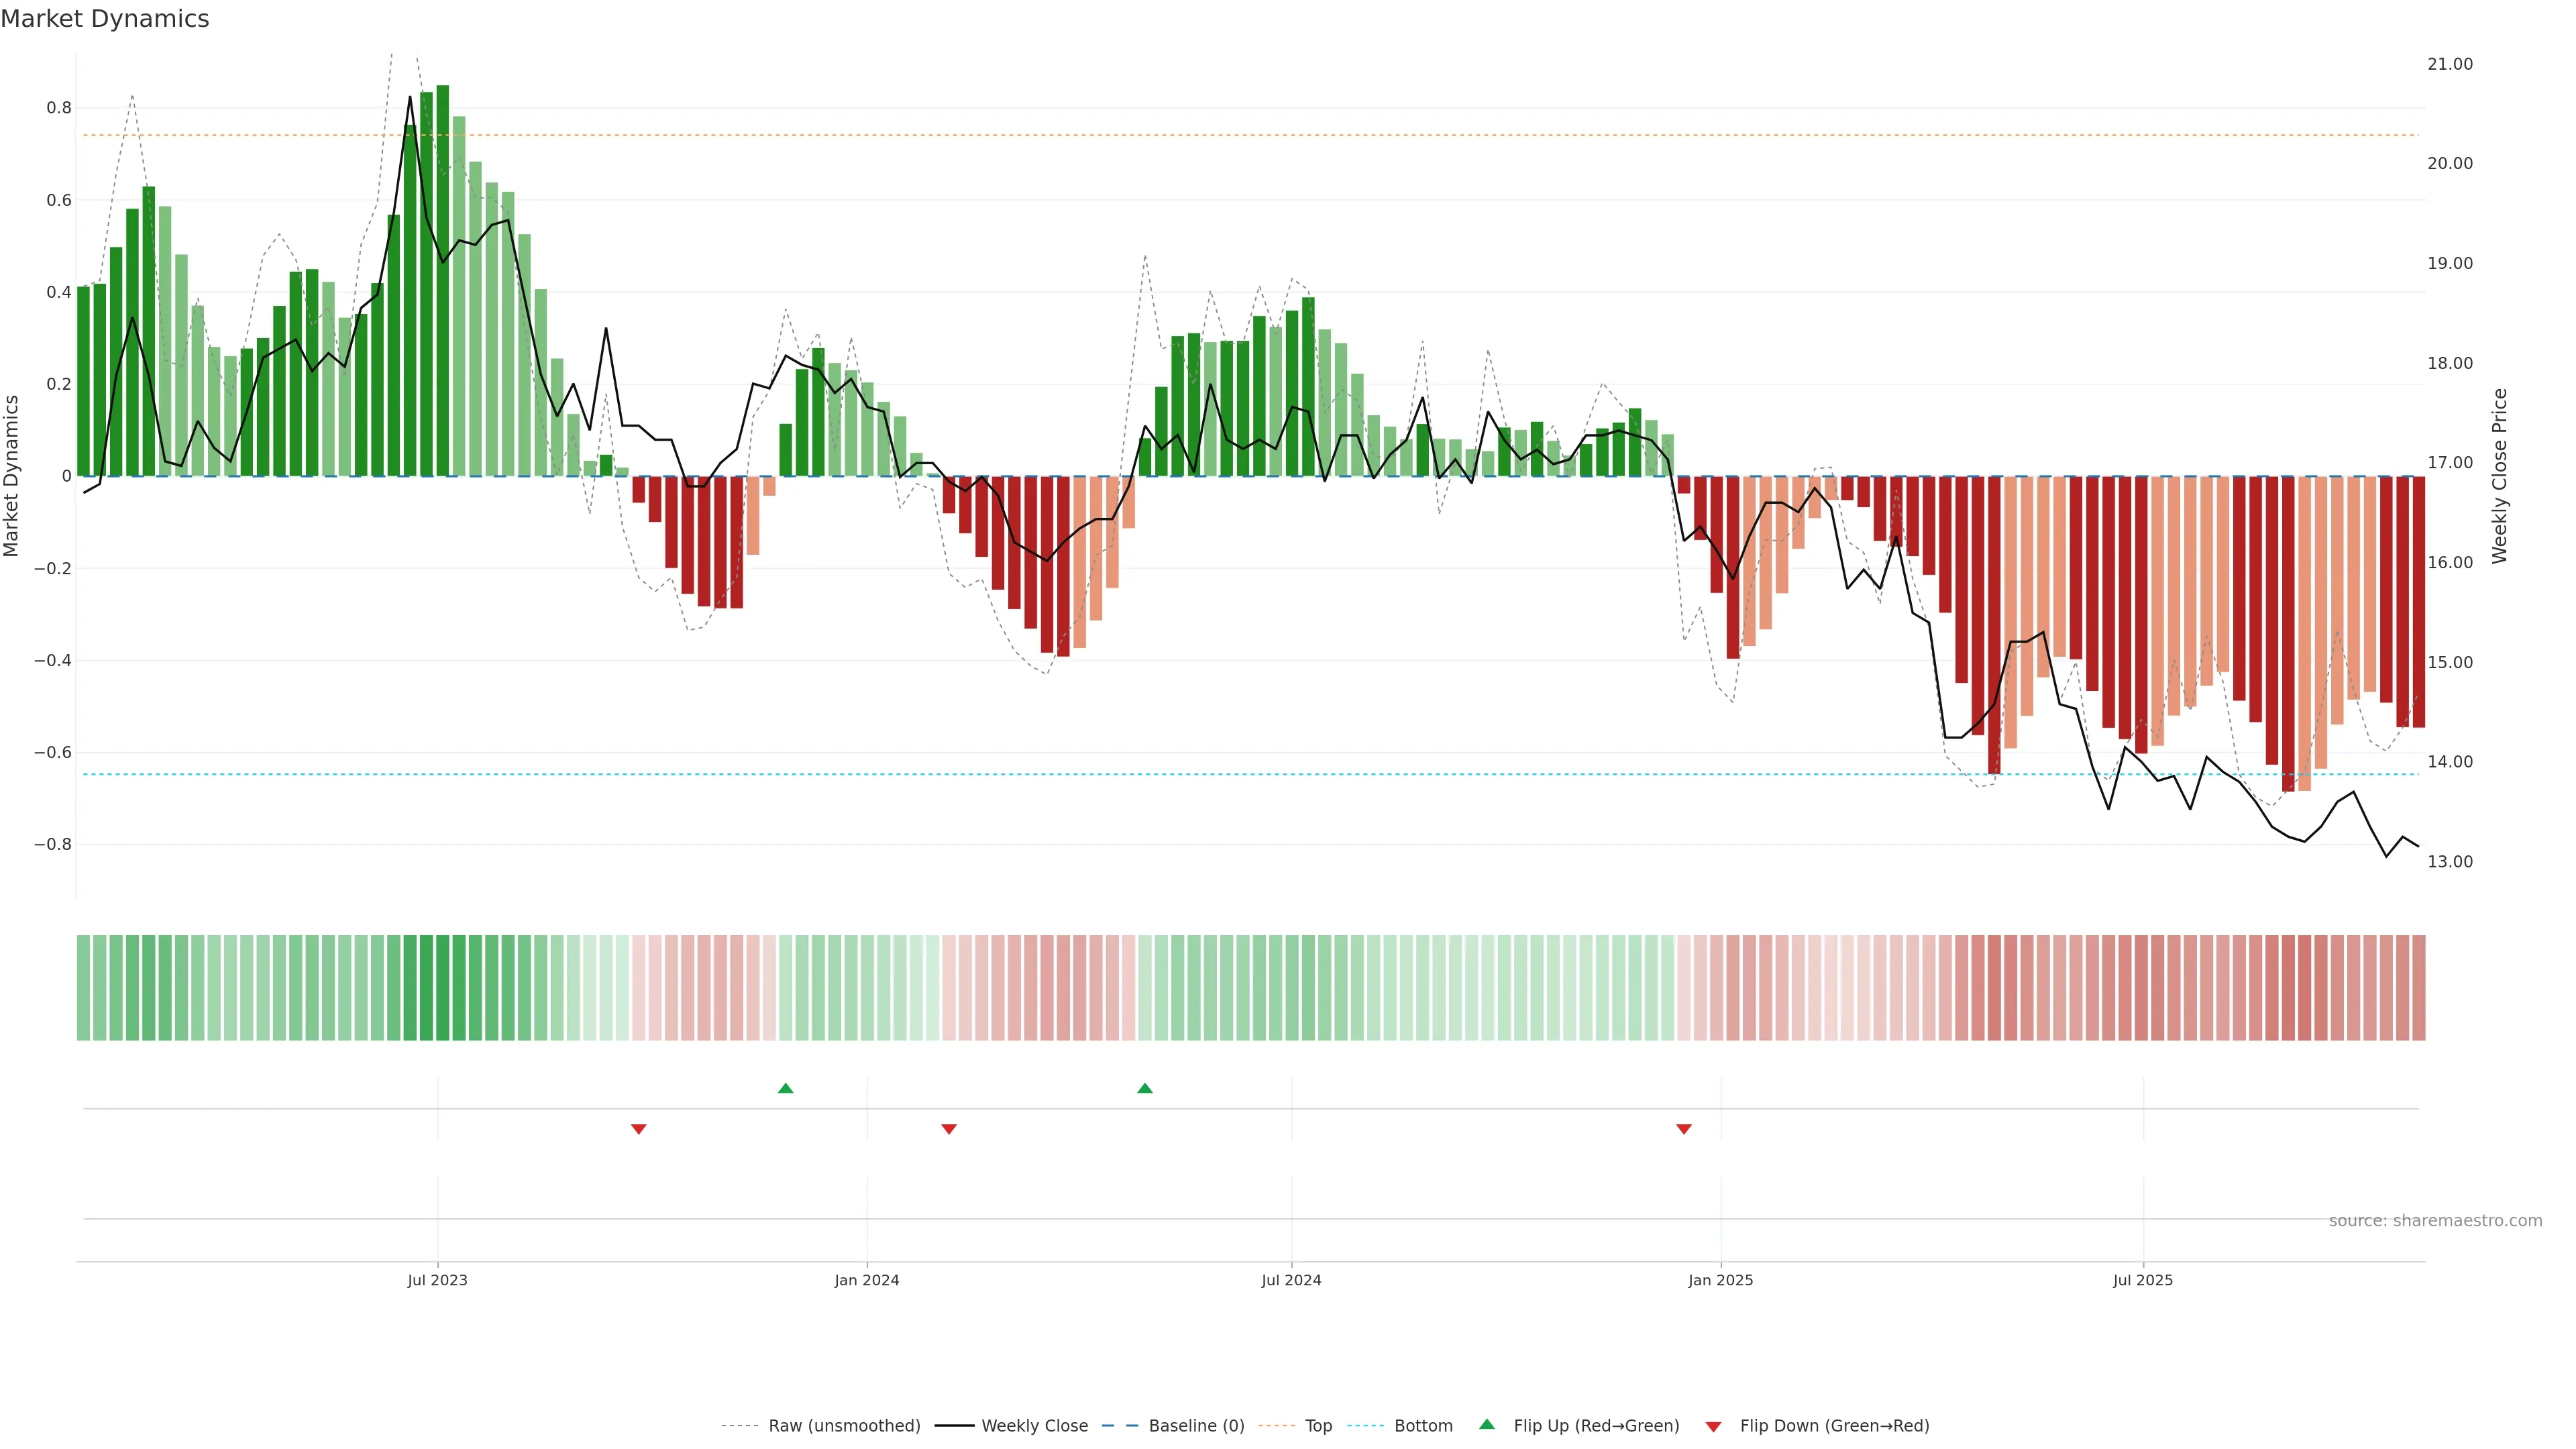Click the black Weekly Close line sample in legend

(954, 1426)
